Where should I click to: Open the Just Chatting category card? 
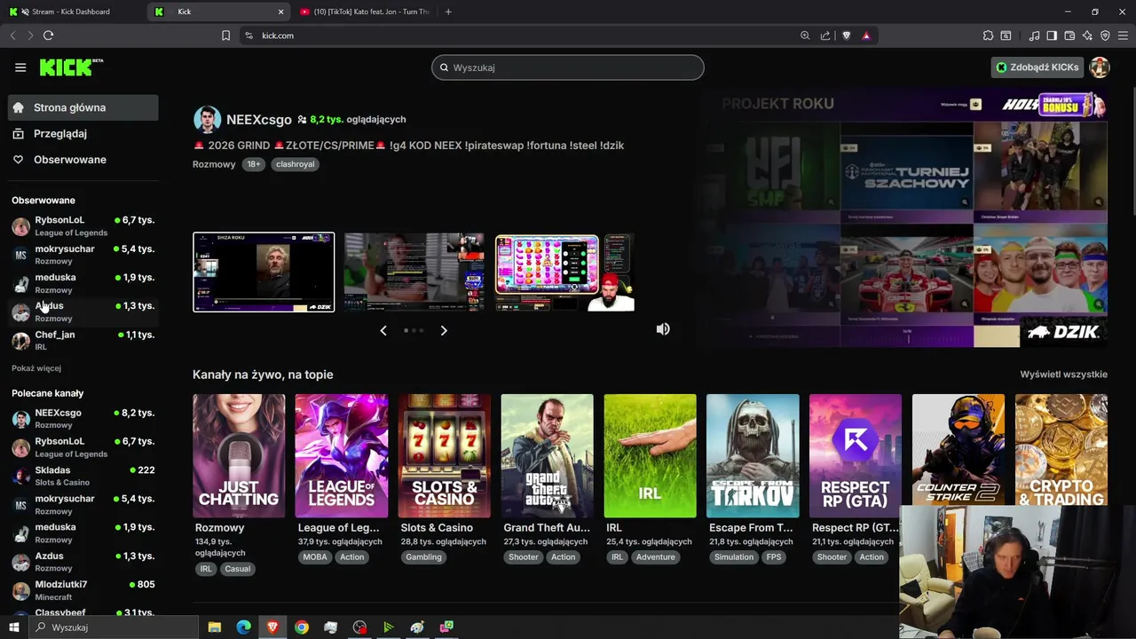tap(239, 455)
